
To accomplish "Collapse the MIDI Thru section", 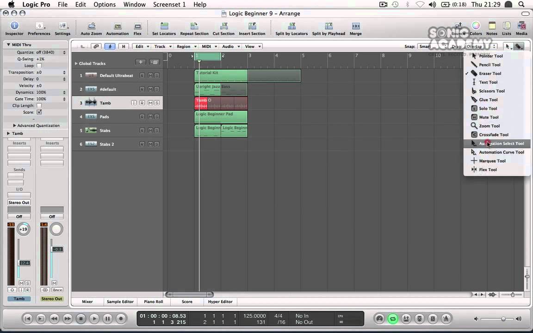I will tap(8, 44).
